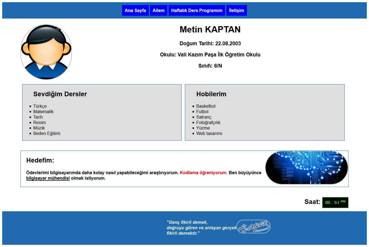Click the Atatürk signature image in footer
The width and height of the screenshot is (369, 247).
pyautogui.click(x=253, y=227)
